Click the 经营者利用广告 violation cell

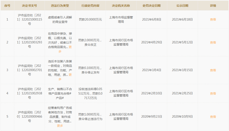60,117
